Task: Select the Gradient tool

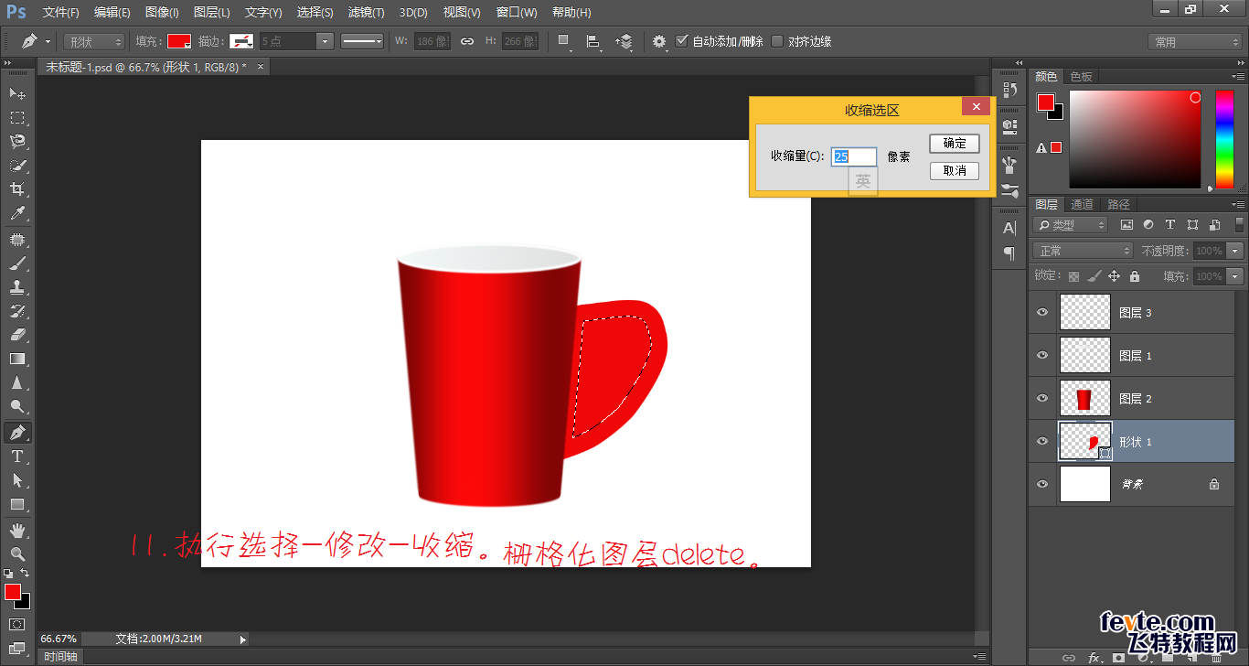Action: pos(17,359)
